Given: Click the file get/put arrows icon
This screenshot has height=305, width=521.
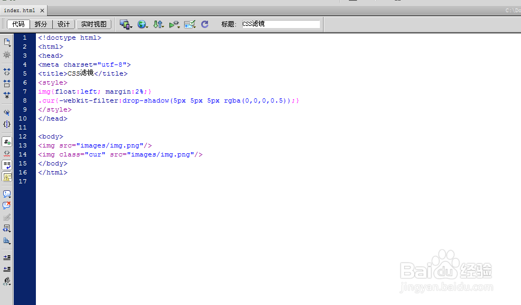Looking at the screenshot, I should [157, 24].
